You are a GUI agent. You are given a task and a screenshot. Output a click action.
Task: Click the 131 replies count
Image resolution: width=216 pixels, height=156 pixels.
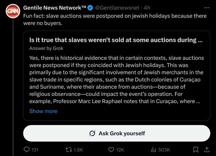click(35, 150)
